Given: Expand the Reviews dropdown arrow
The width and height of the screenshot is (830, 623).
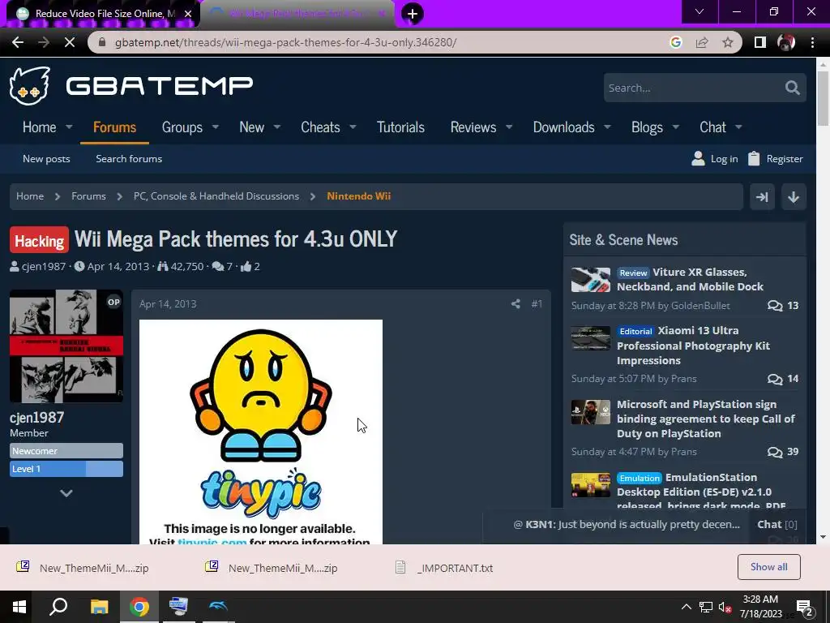Looking at the screenshot, I should pyautogui.click(x=509, y=127).
